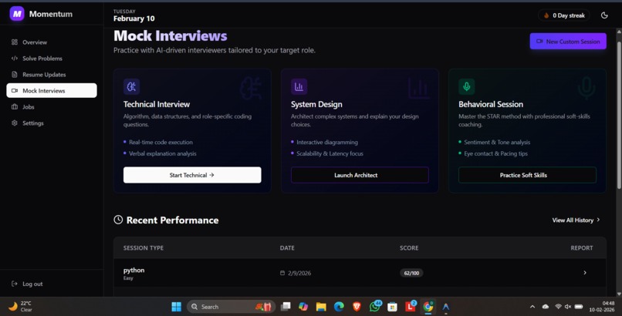Click the muted volume tray icon
Screen dimensions: 622x316
(568, 307)
